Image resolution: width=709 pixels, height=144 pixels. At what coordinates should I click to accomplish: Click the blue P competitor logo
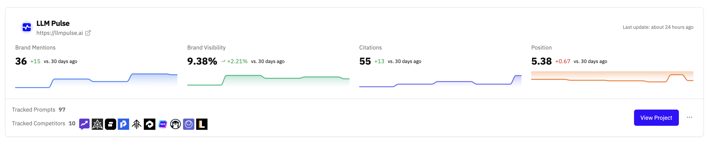coord(123,124)
